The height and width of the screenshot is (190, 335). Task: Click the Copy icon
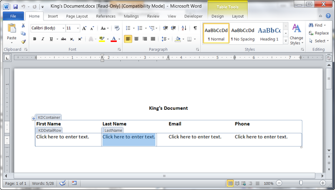(x=23, y=33)
